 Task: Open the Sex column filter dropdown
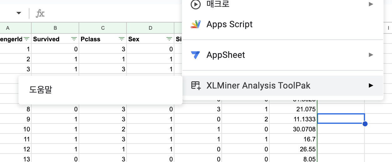(169, 39)
